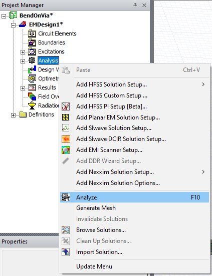This screenshot has width=212, height=276.
Task: Select Add Planar EM Solution Setup
Action: pyautogui.click(x=135, y=117)
